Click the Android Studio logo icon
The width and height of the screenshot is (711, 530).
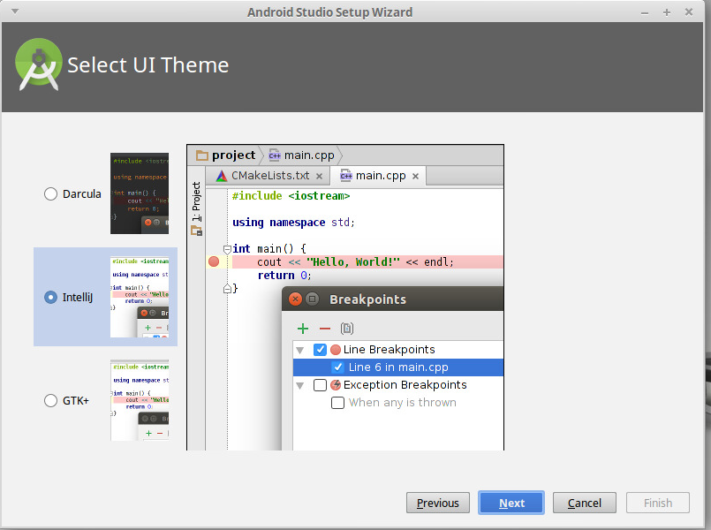click(39, 64)
